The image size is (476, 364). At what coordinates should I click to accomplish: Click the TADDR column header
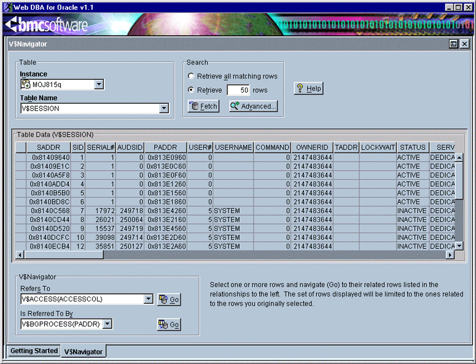(x=346, y=147)
